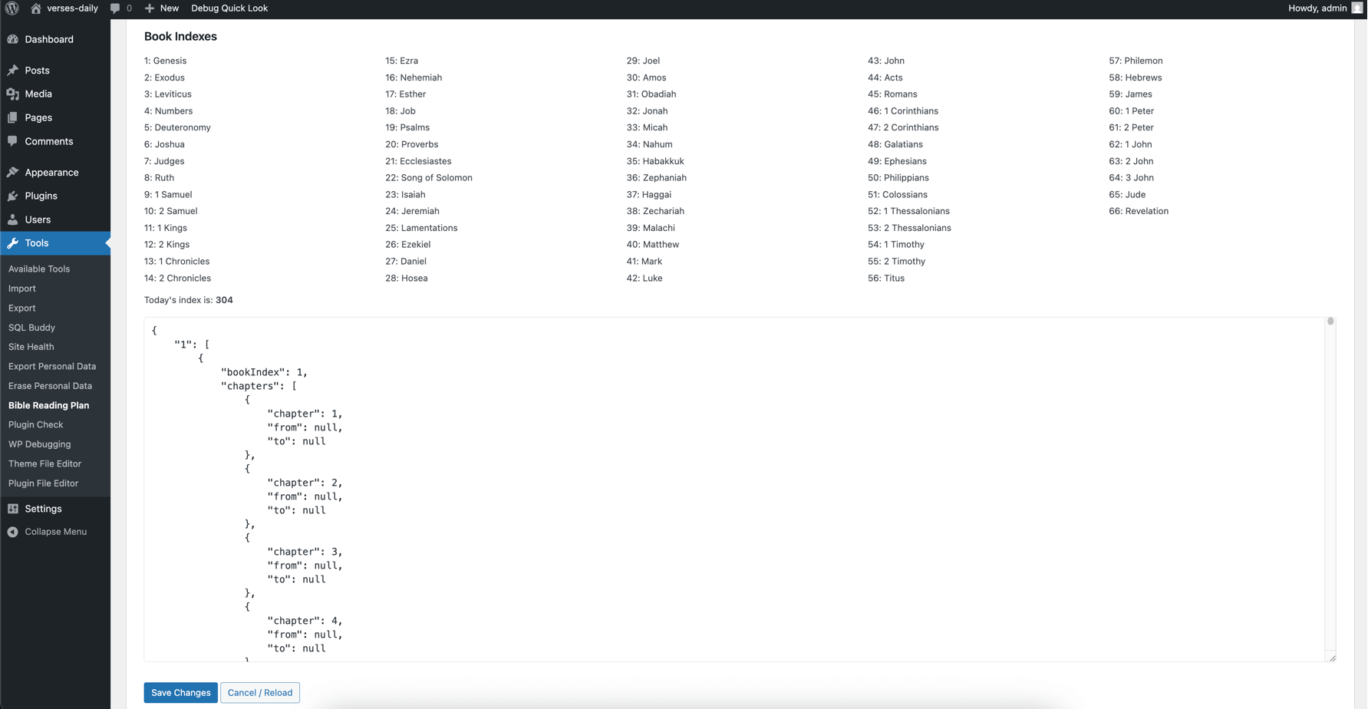Click the '57: Philemon' entry
This screenshot has width=1368, height=709.
point(1136,61)
